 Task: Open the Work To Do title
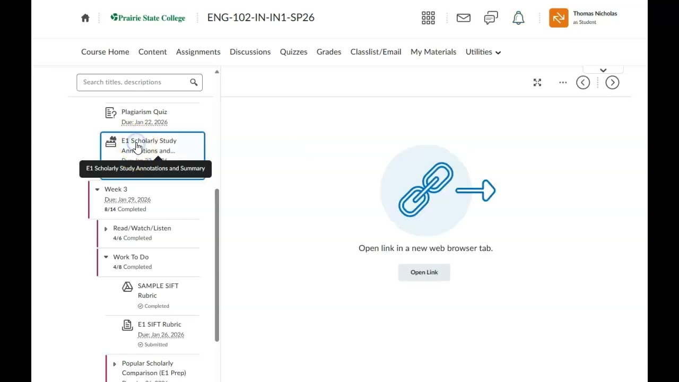(x=130, y=257)
